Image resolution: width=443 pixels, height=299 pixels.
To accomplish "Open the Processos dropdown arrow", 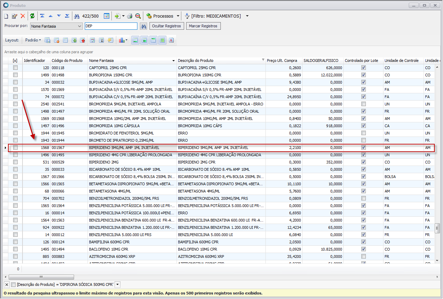I will click(178, 16).
